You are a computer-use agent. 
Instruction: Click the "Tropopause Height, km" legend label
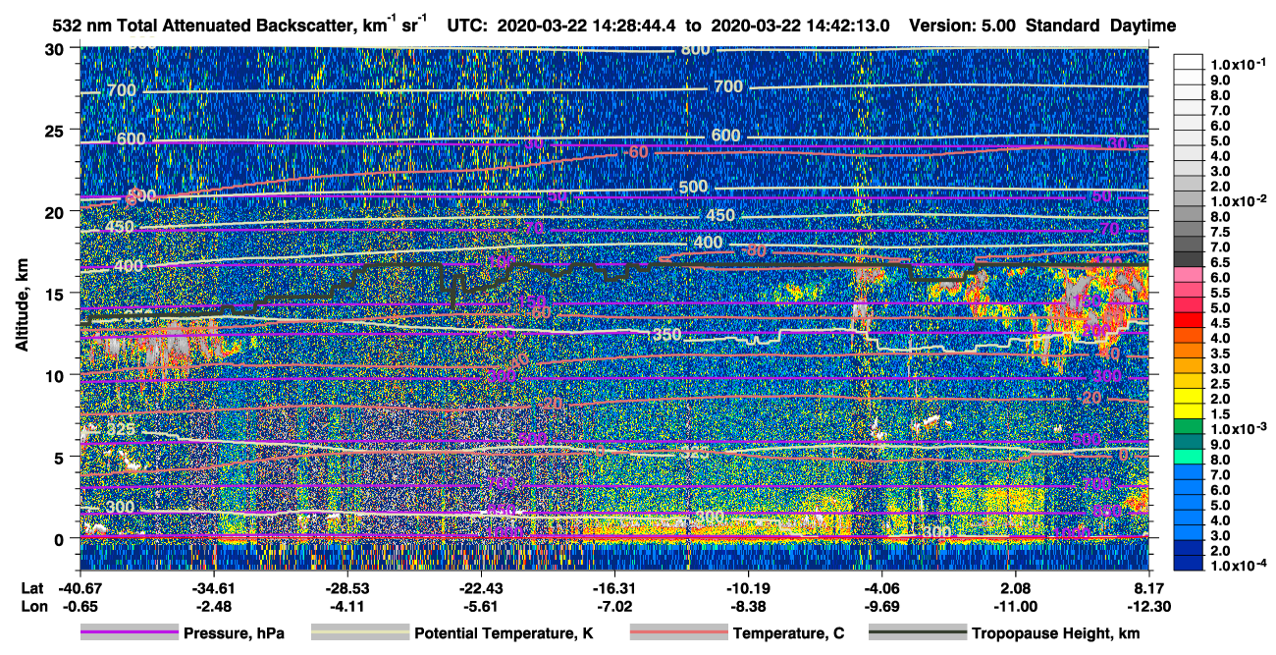point(1055,633)
